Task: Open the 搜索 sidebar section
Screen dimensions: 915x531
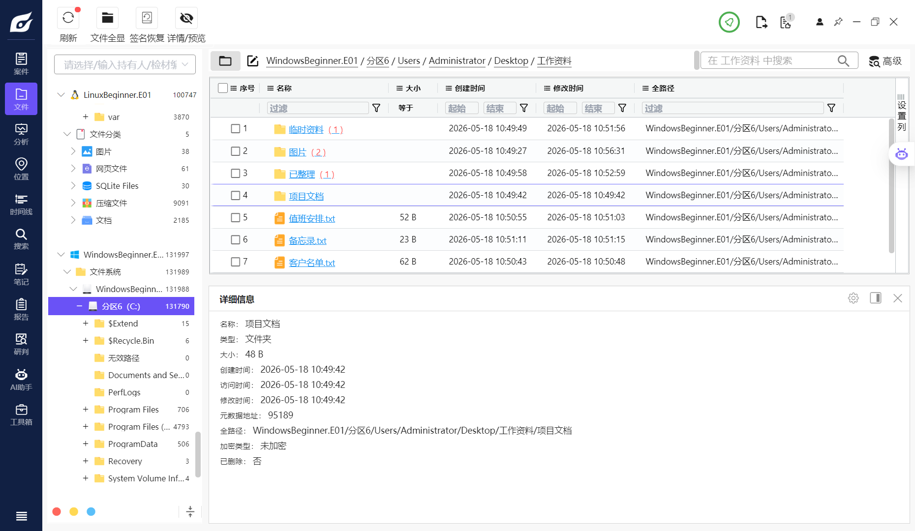Action: click(x=21, y=239)
